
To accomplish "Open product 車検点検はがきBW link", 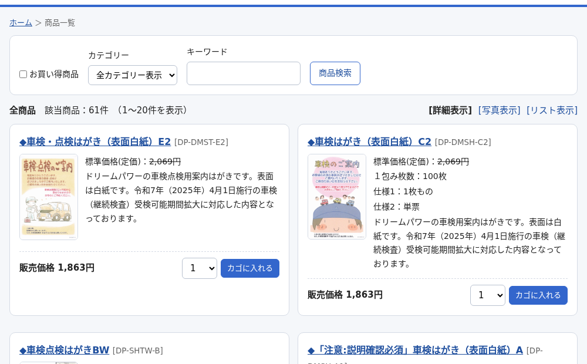I will click(x=65, y=350).
